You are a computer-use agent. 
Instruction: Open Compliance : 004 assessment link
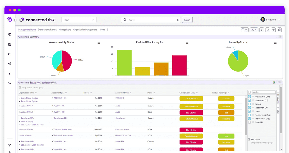click(x=60, y=118)
